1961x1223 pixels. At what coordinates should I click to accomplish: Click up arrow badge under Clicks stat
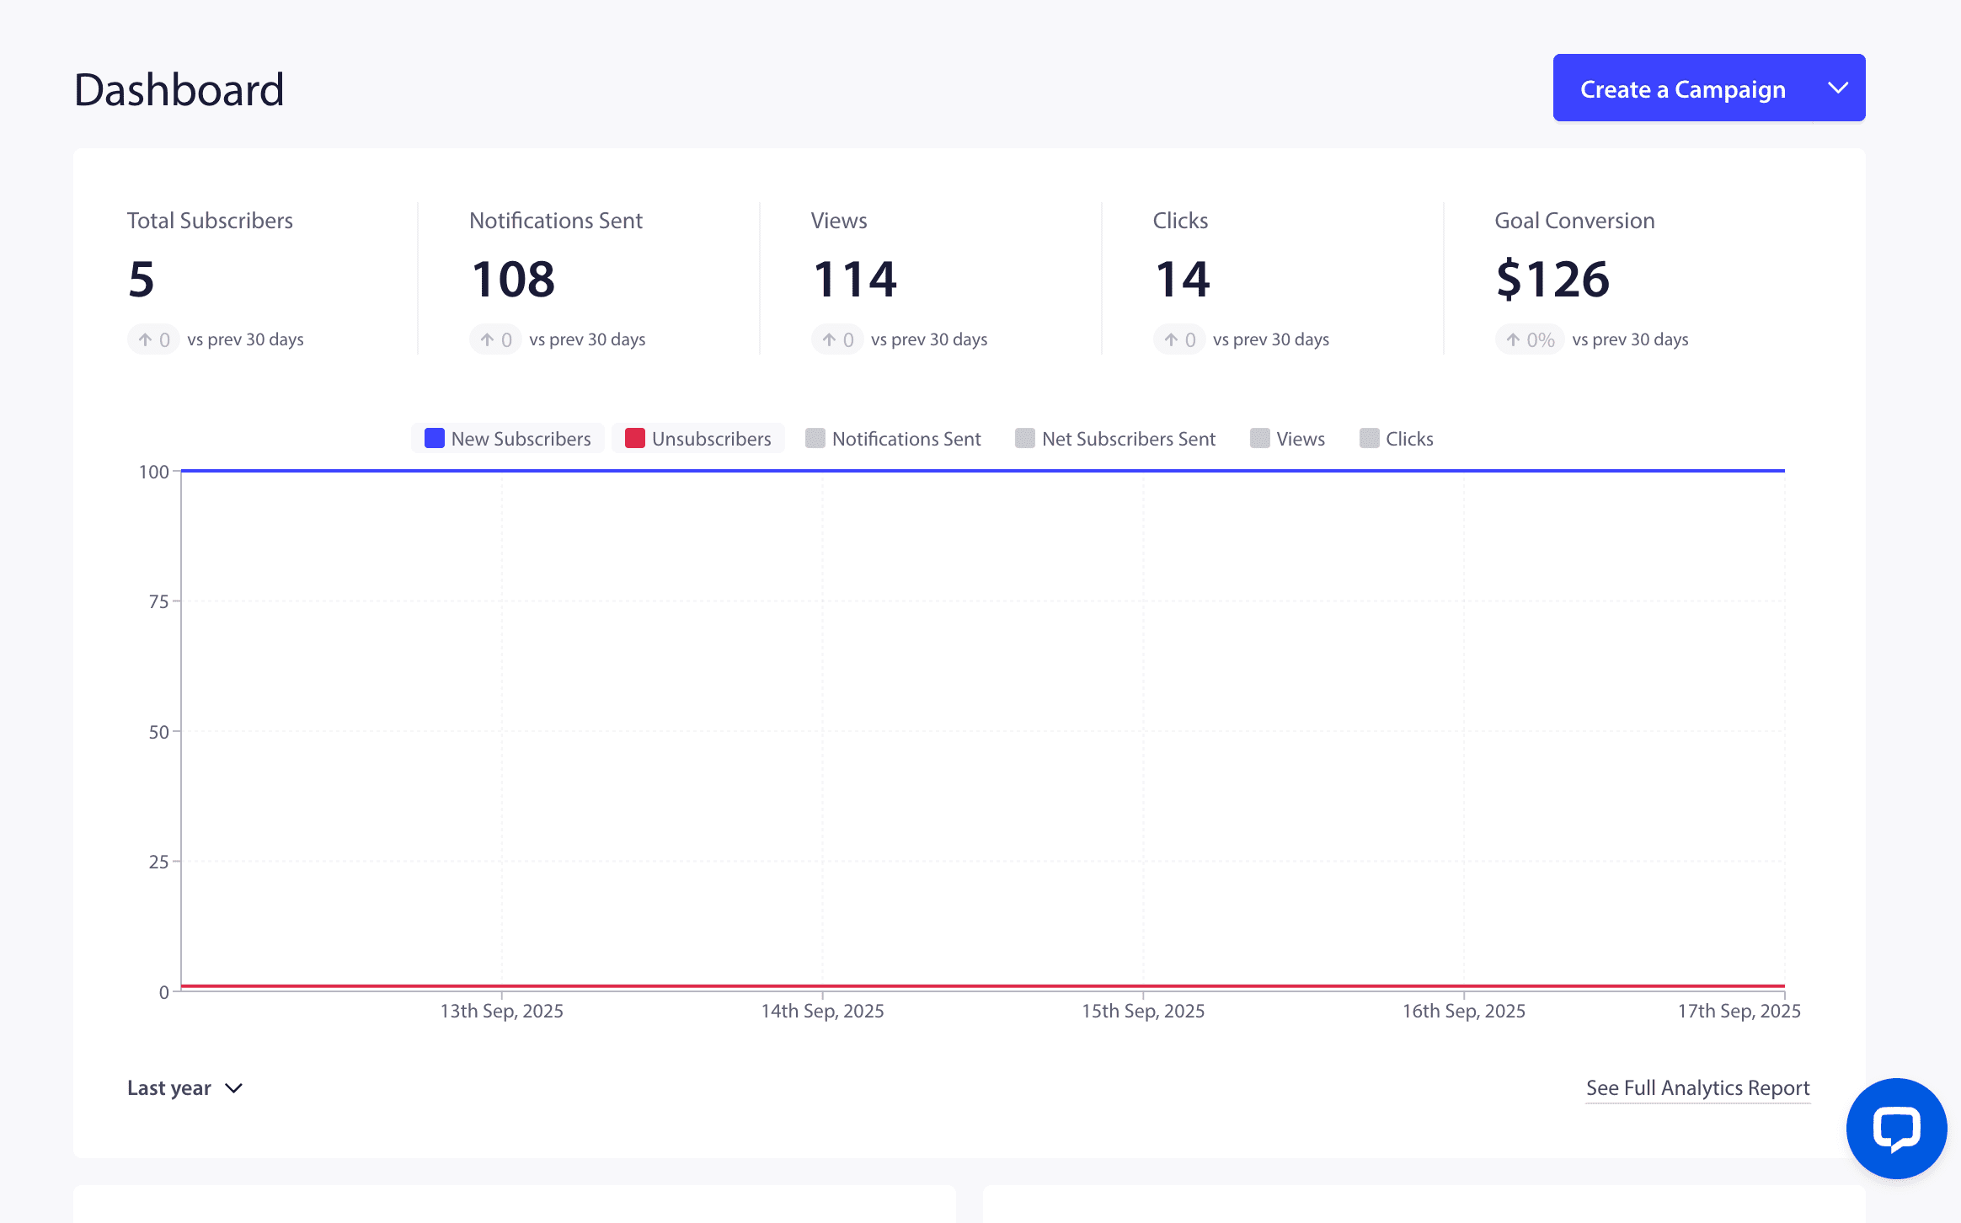click(x=1179, y=339)
